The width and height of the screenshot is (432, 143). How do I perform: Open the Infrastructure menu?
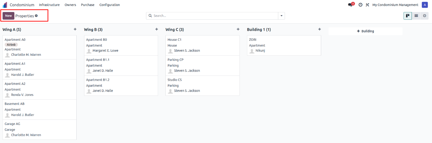coord(49,5)
